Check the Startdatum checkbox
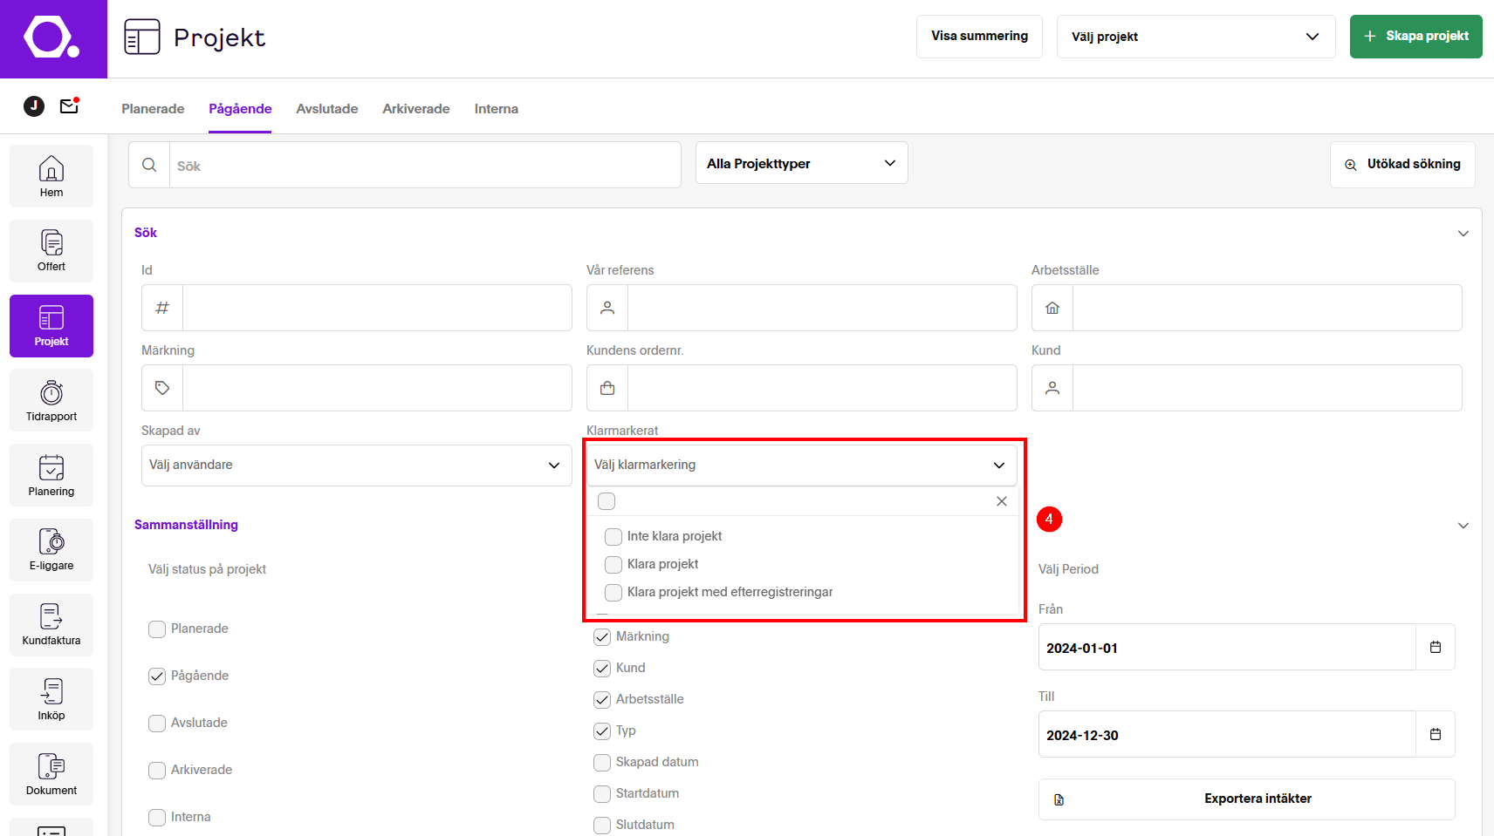The image size is (1494, 836). [602, 794]
